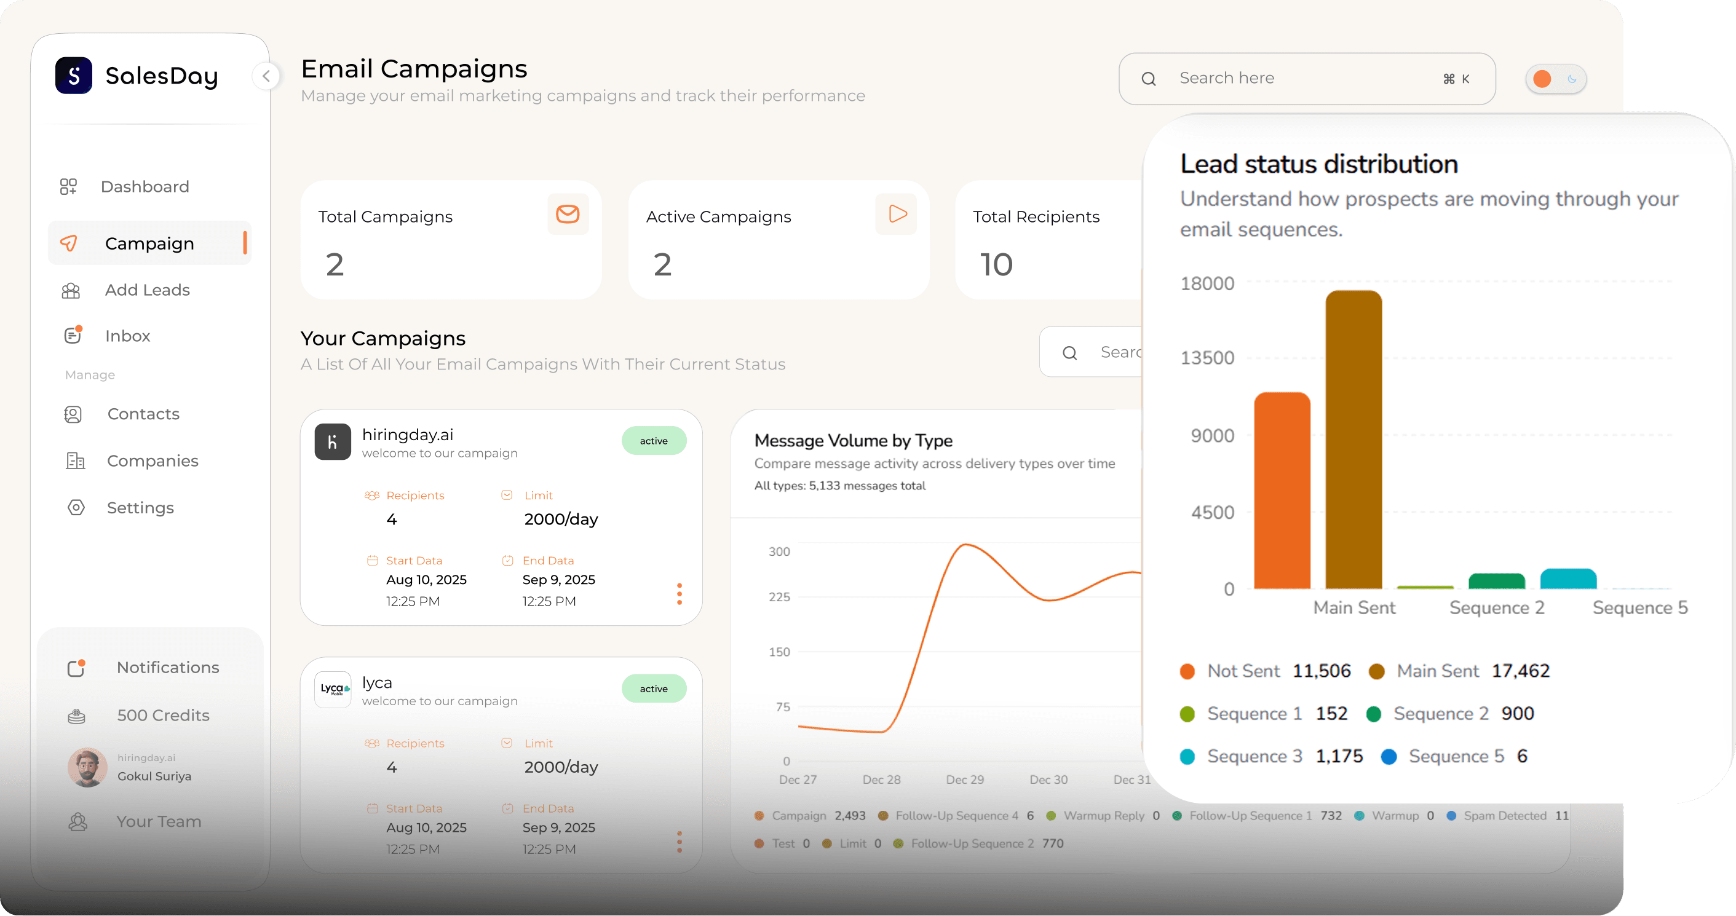Open Add Leads in sidebar
This screenshot has height=916, width=1736.
pyautogui.click(x=147, y=290)
